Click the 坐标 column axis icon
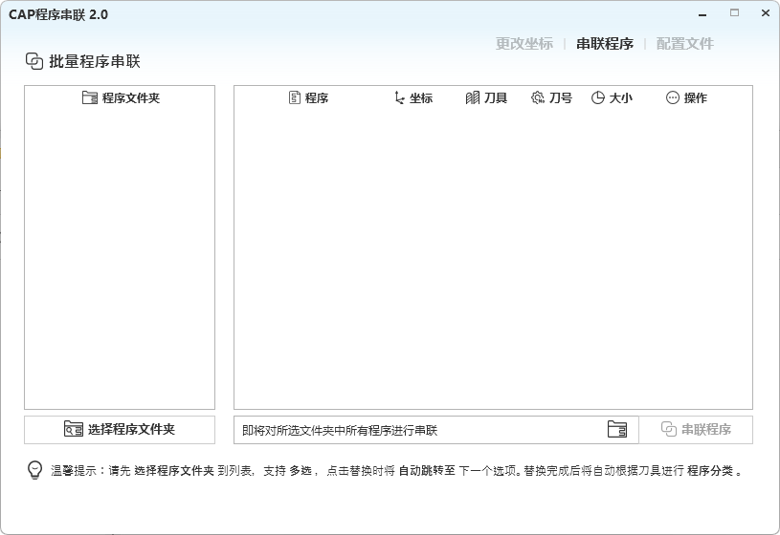 pyautogui.click(x=399, y=97)
